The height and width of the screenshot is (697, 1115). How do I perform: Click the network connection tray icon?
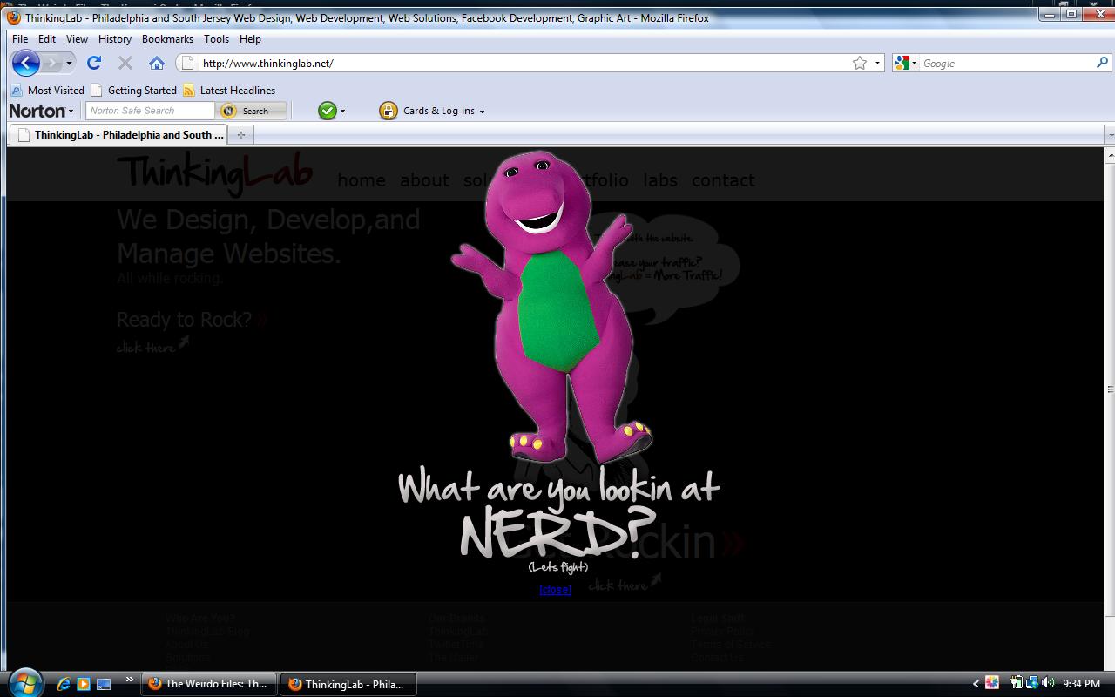(x=1031, y=683)
